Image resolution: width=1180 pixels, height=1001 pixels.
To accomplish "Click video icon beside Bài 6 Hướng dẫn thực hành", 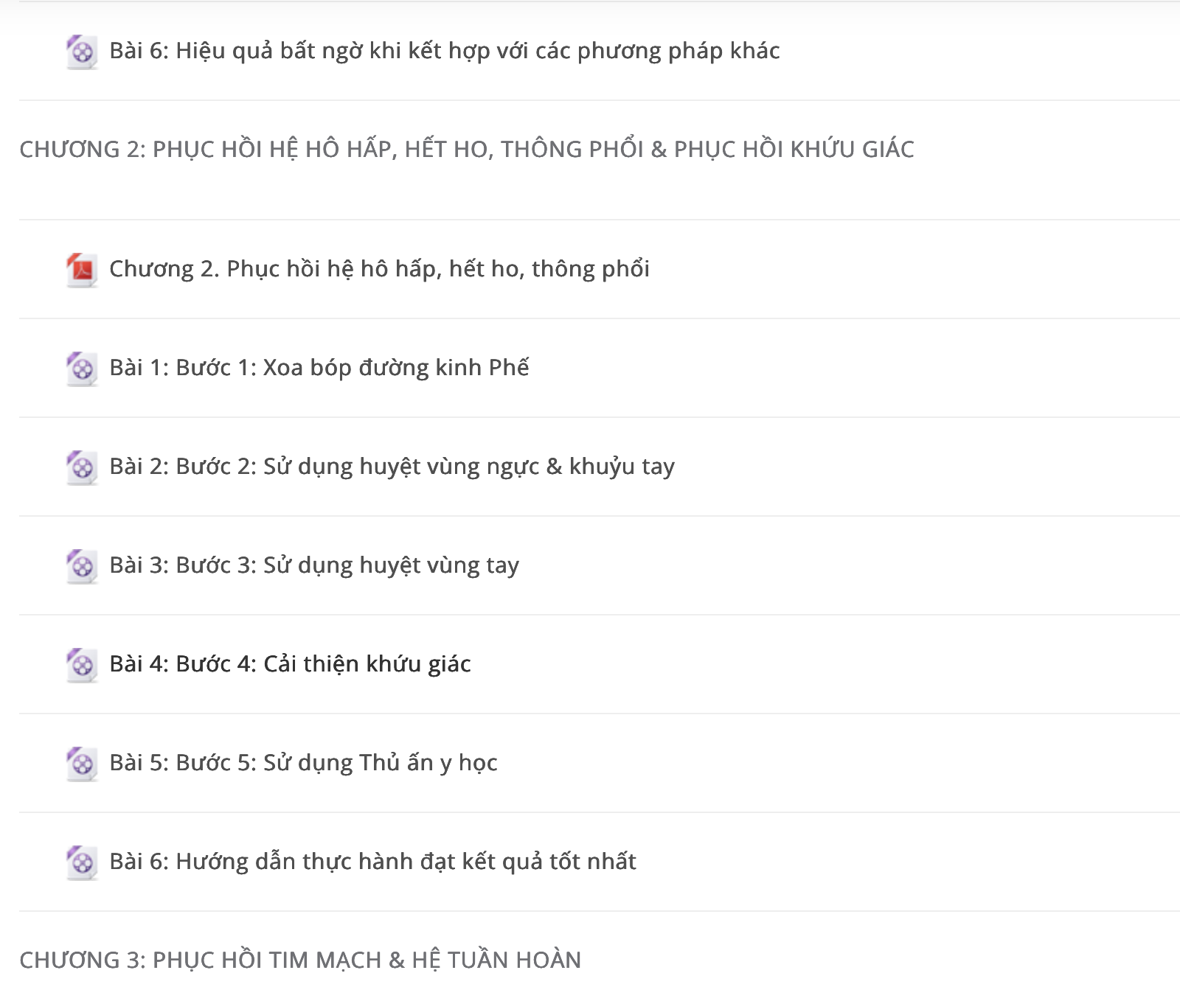I will coord(82,862).
